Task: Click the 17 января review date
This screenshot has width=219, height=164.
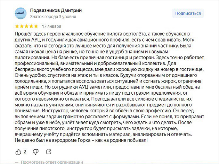Action: (51, 26)
